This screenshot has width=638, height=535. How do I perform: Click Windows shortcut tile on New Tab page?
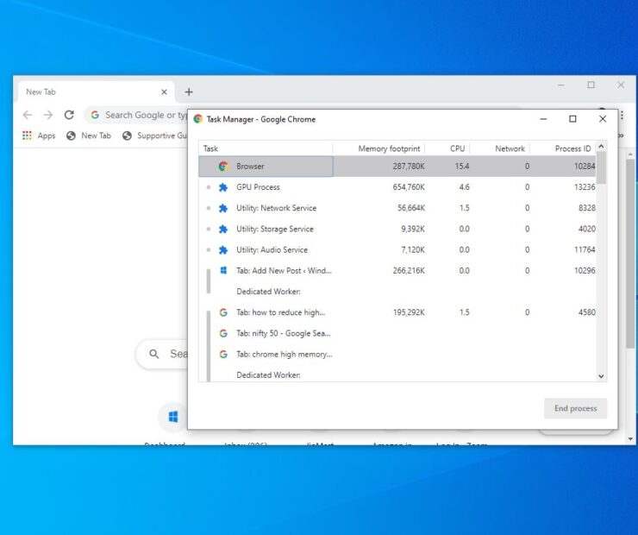[173, 417]
